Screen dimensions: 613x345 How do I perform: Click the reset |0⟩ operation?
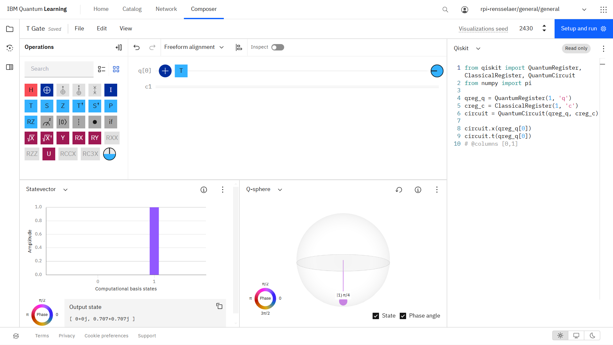(x=63, y=122)
